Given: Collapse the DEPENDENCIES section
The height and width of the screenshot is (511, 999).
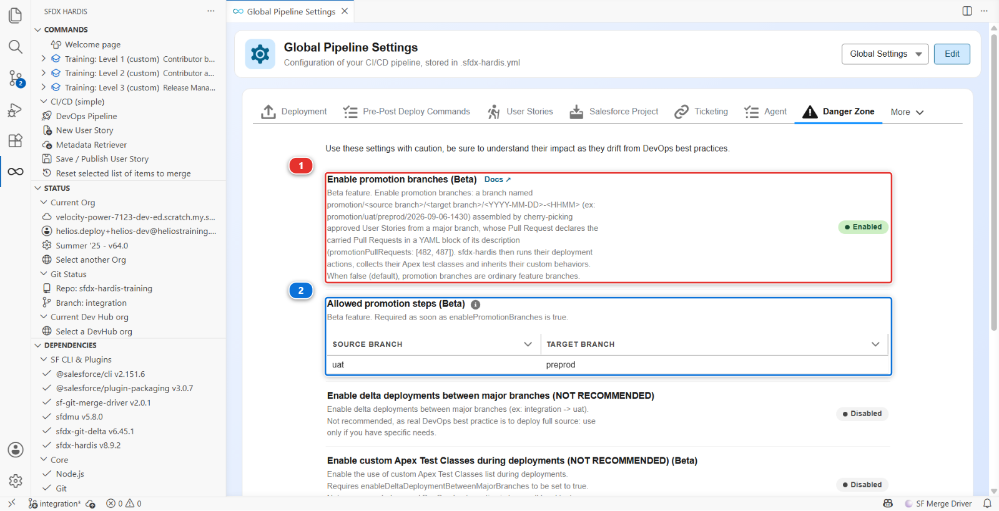Looking at the screenshot, I should coord(38,345).
